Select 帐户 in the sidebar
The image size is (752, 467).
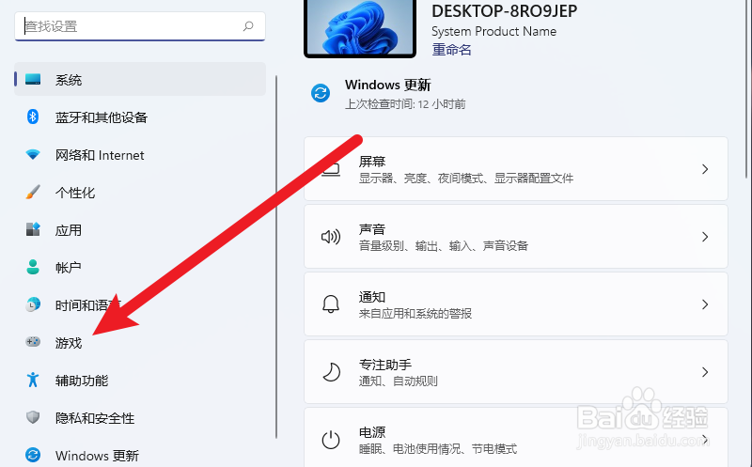click(x=140, y=267)
